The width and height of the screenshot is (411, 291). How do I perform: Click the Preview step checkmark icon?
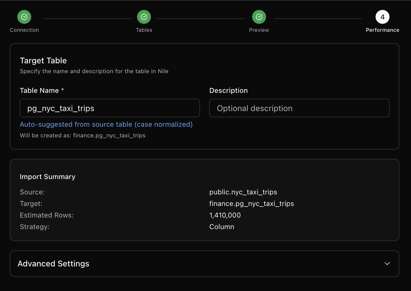coord(259,17)
